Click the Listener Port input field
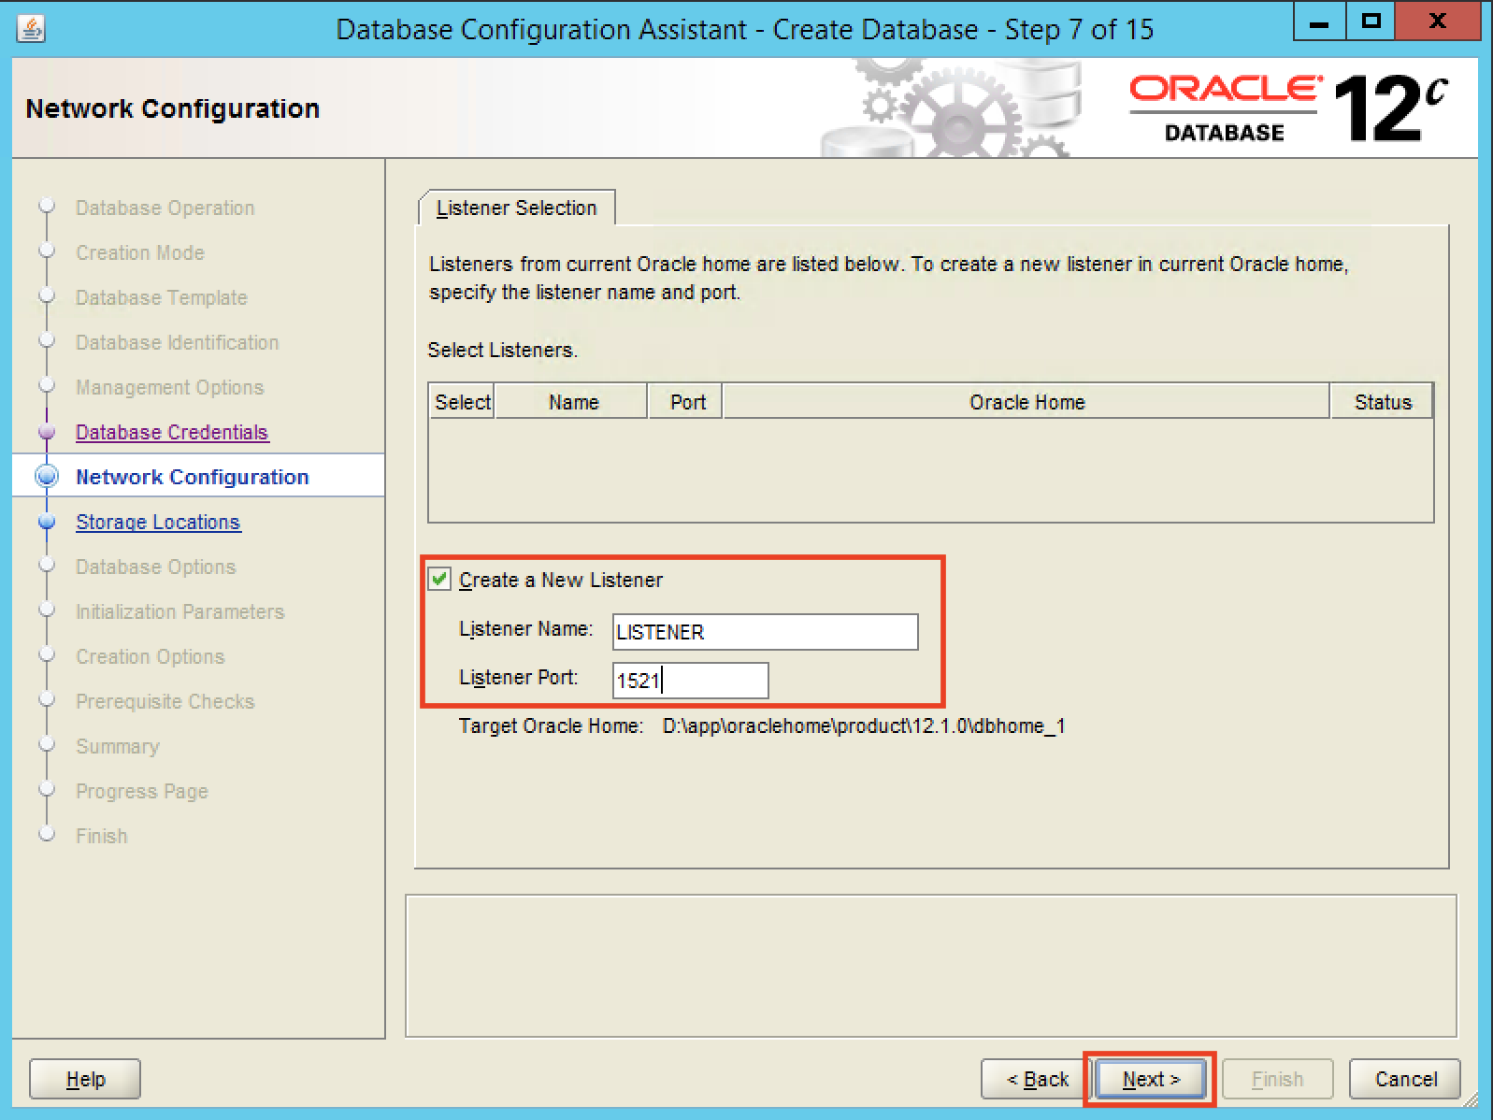 point(691,681)
